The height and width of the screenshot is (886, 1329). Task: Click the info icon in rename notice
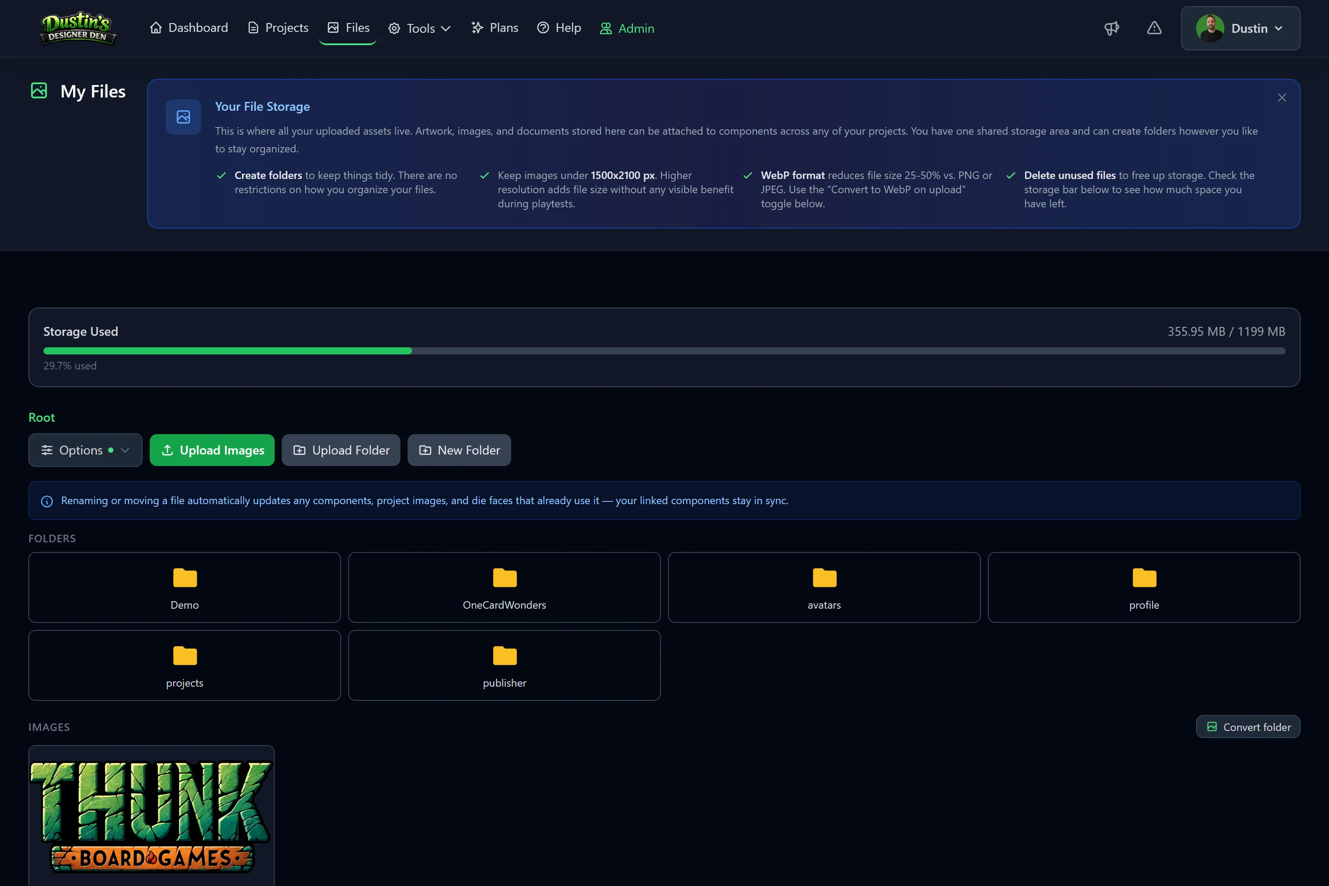[47, 501]
